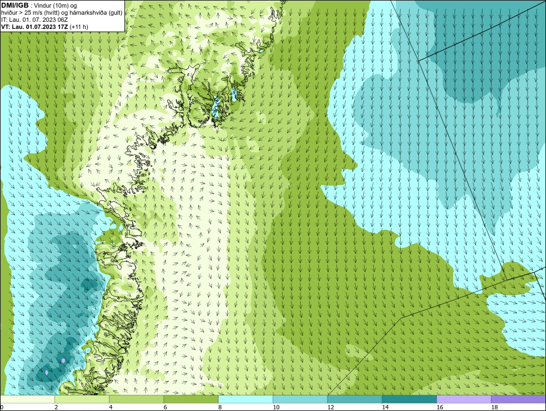Click the 2–4 m/s light green legend swatch
546x411 pixels.
[x=82, y=399]
